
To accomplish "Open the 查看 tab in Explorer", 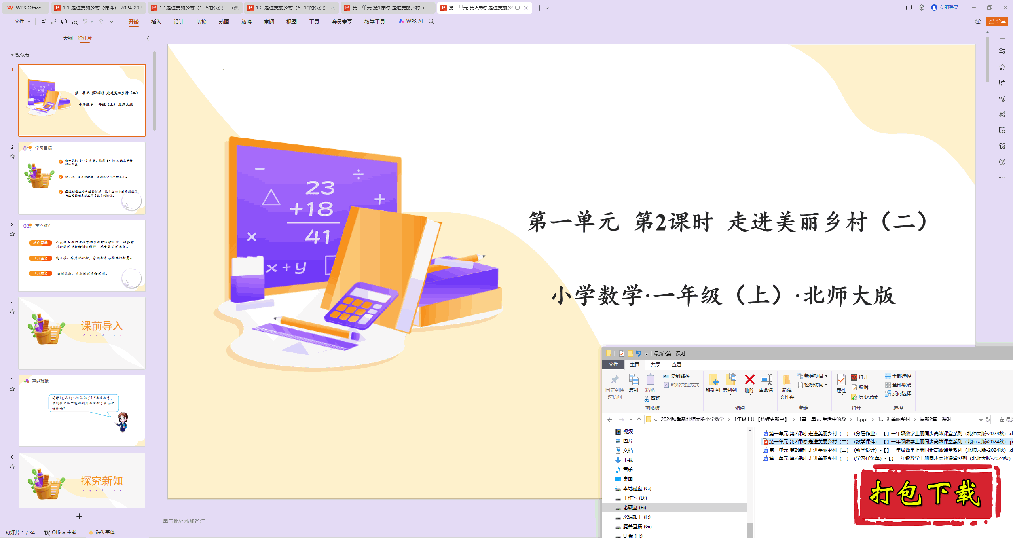I will (x=677, y=365).
